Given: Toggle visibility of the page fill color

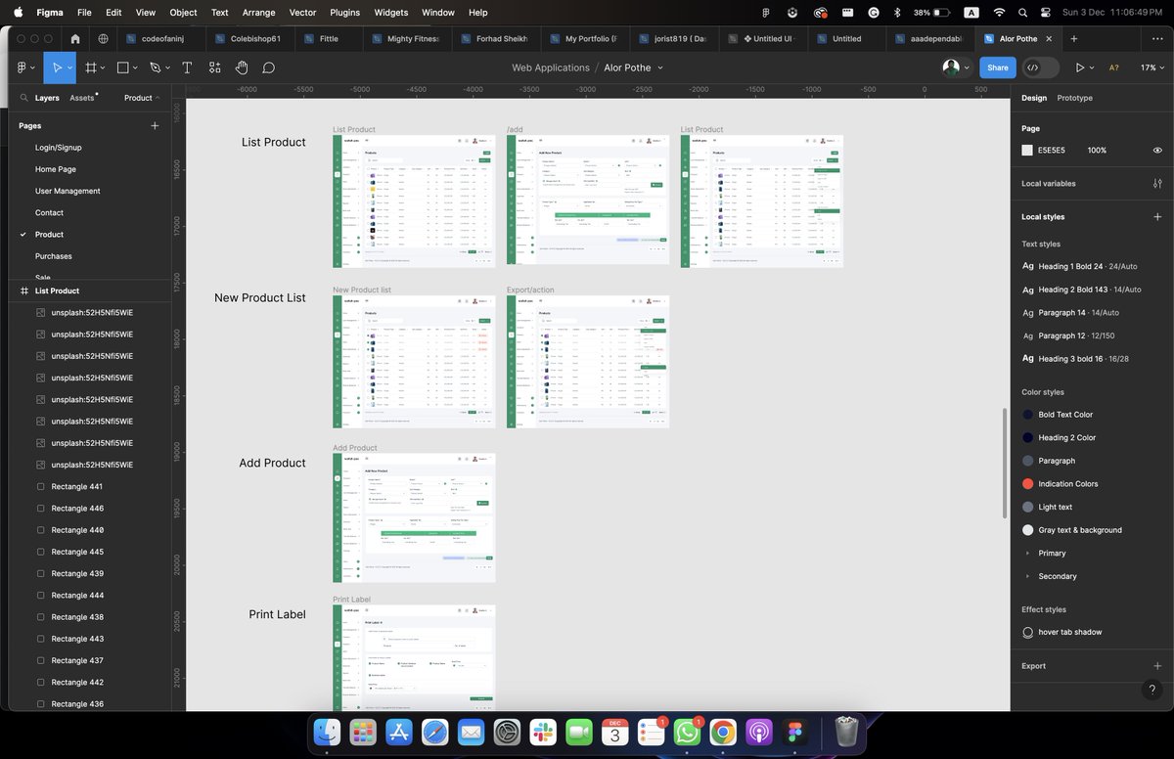Looking at the screenshot, I should (x=1157, y=150).
